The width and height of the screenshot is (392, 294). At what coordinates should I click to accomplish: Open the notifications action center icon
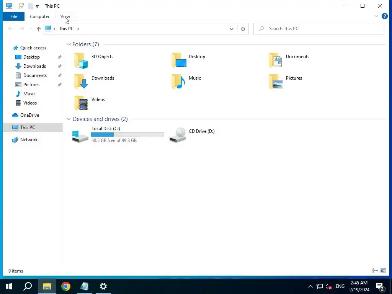(380, 286)
